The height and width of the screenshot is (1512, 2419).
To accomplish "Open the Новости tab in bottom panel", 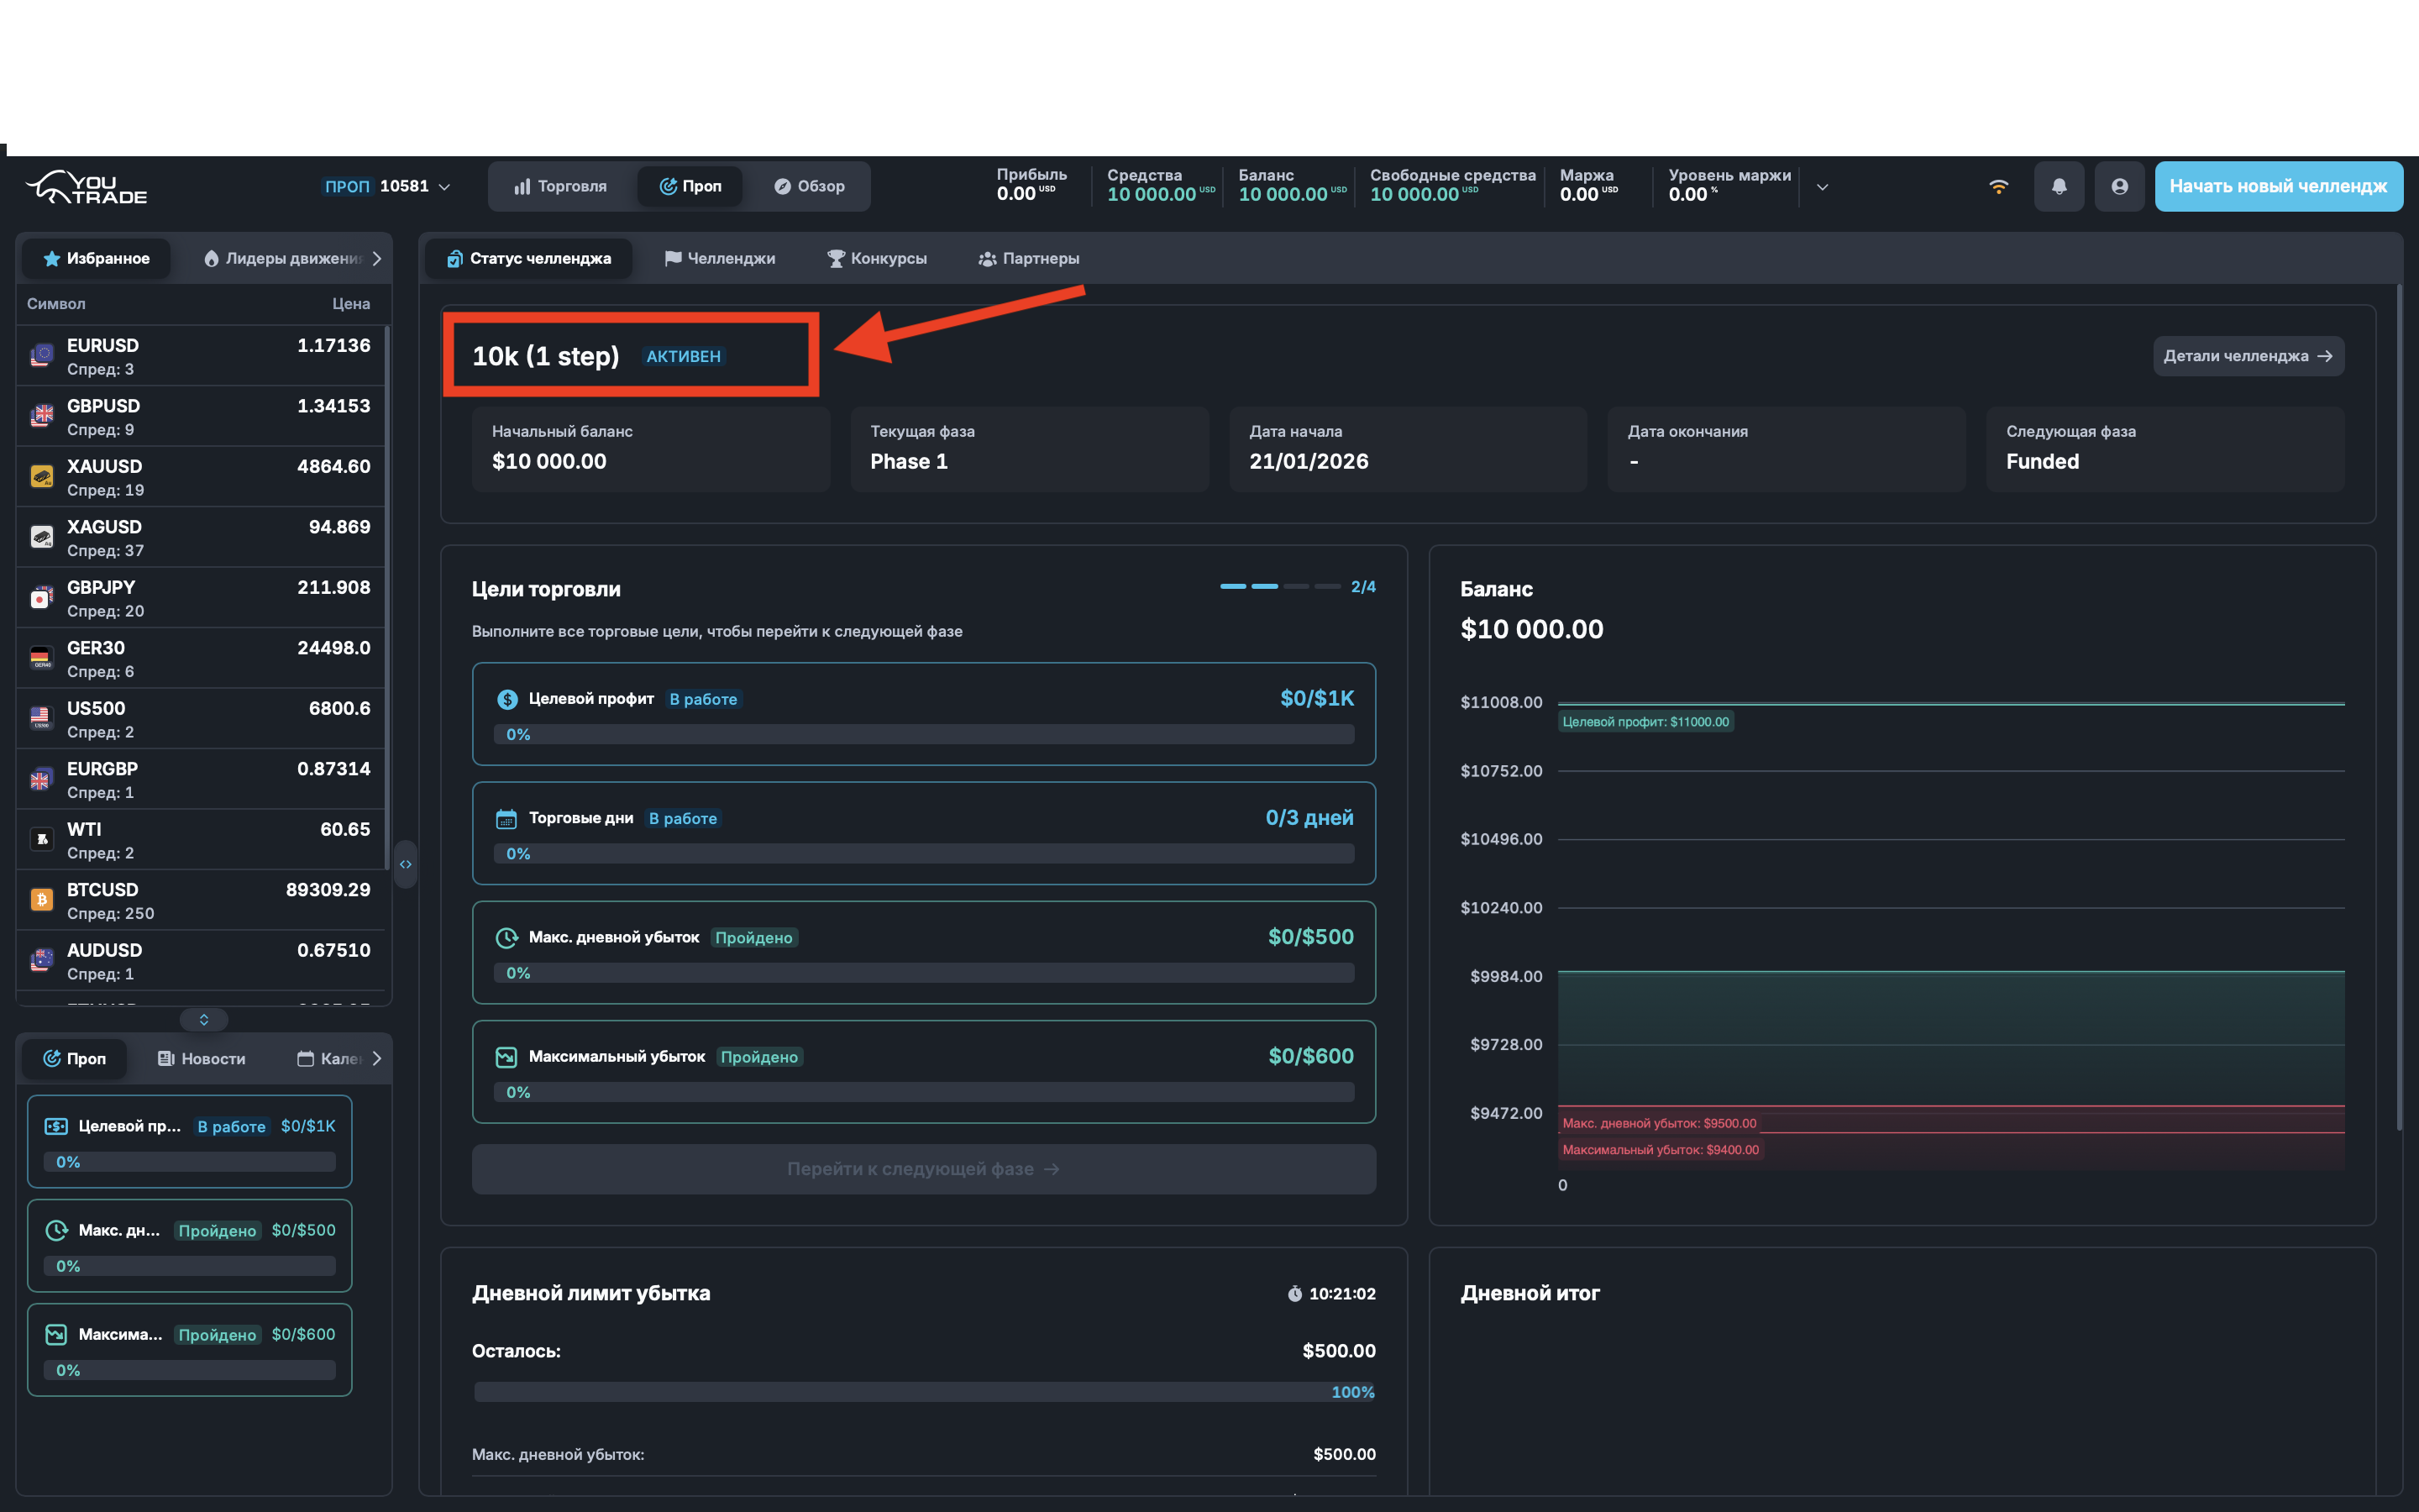I will click(201, 1058).
